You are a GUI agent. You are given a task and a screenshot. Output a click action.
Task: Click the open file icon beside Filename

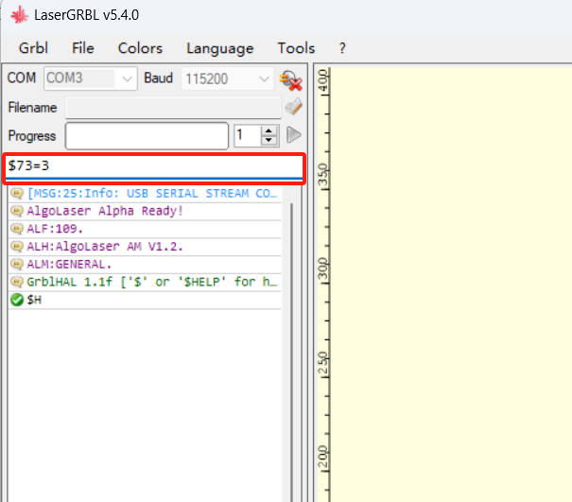294,107
